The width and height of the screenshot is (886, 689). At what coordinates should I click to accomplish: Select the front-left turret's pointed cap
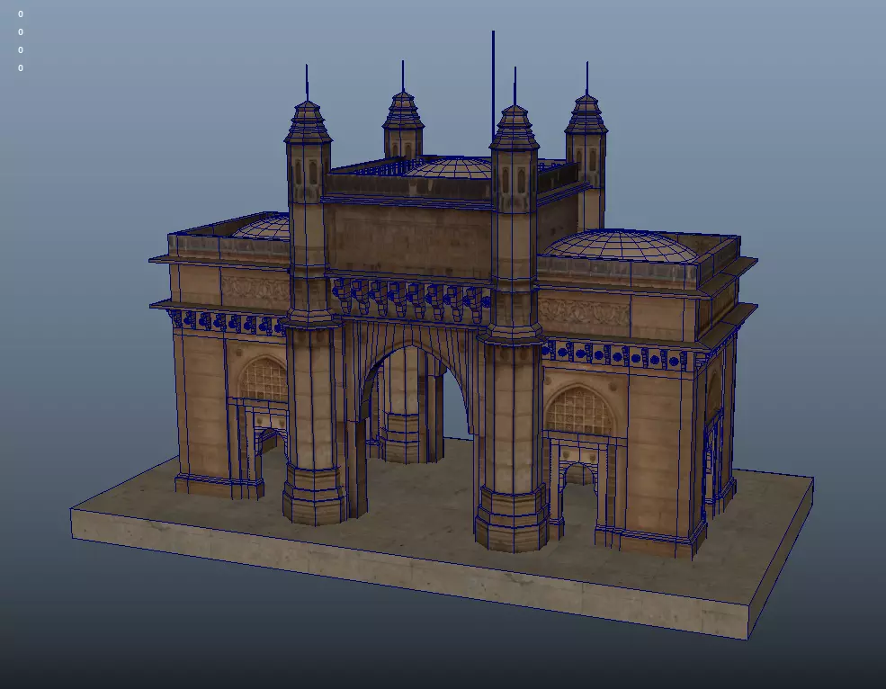[308, 121]
